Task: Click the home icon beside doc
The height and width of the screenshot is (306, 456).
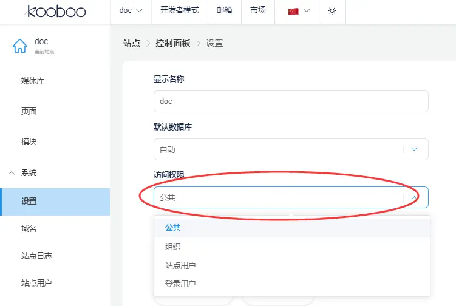Action: tap(20, 46)
